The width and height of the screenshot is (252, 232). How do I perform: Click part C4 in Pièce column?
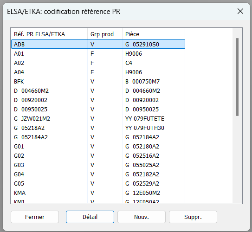tap(129, 63)
